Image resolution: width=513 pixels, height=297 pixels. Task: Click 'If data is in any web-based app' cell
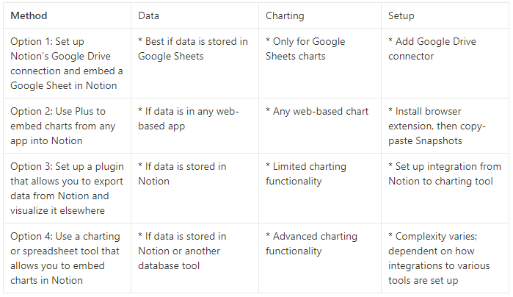point(194,126)
